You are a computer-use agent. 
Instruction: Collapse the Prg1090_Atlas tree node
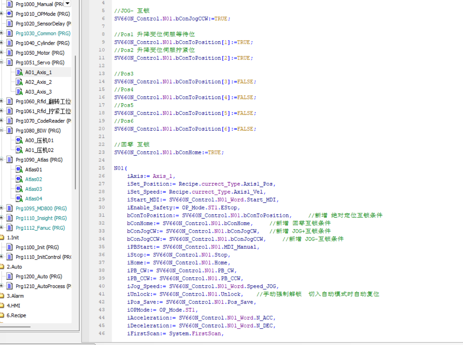(x=2, y=159)
